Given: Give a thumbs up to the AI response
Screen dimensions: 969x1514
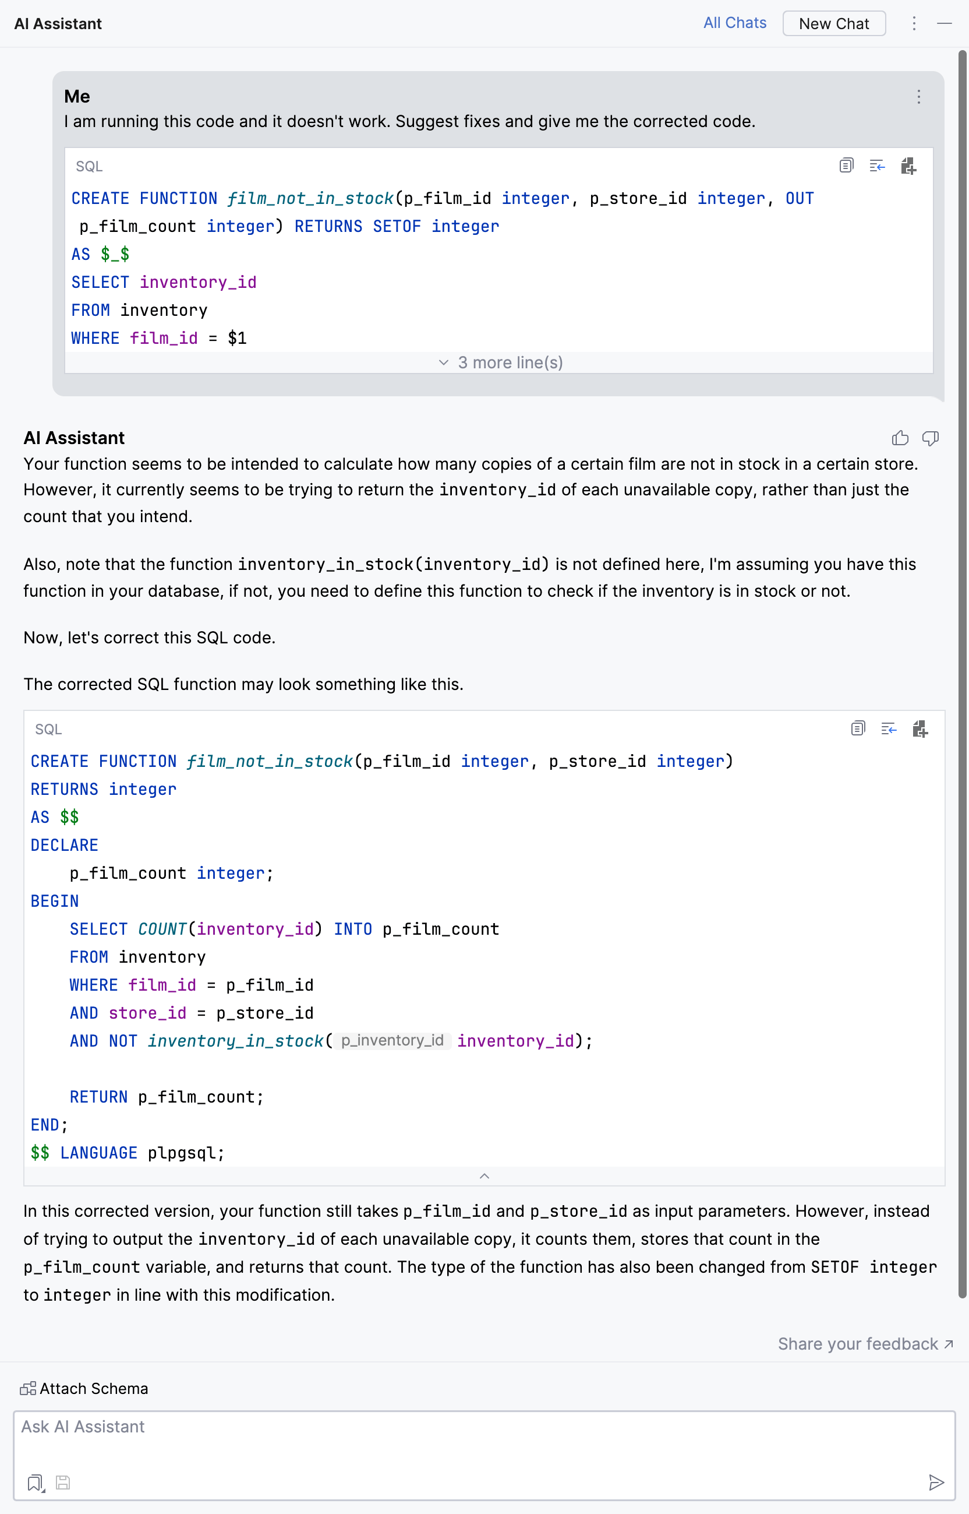Looking at the screenshot, I should [x=900, y=438].
